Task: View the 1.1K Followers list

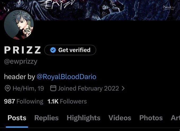Action: click(67, 101)
